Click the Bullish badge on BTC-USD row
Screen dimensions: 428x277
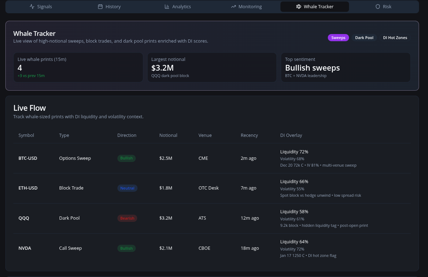click(126, 158)
